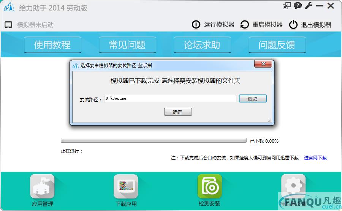The width and height of the screenshot is (342, 211).
Task: Open the 进官网下载 link
Action: point(315,158)
